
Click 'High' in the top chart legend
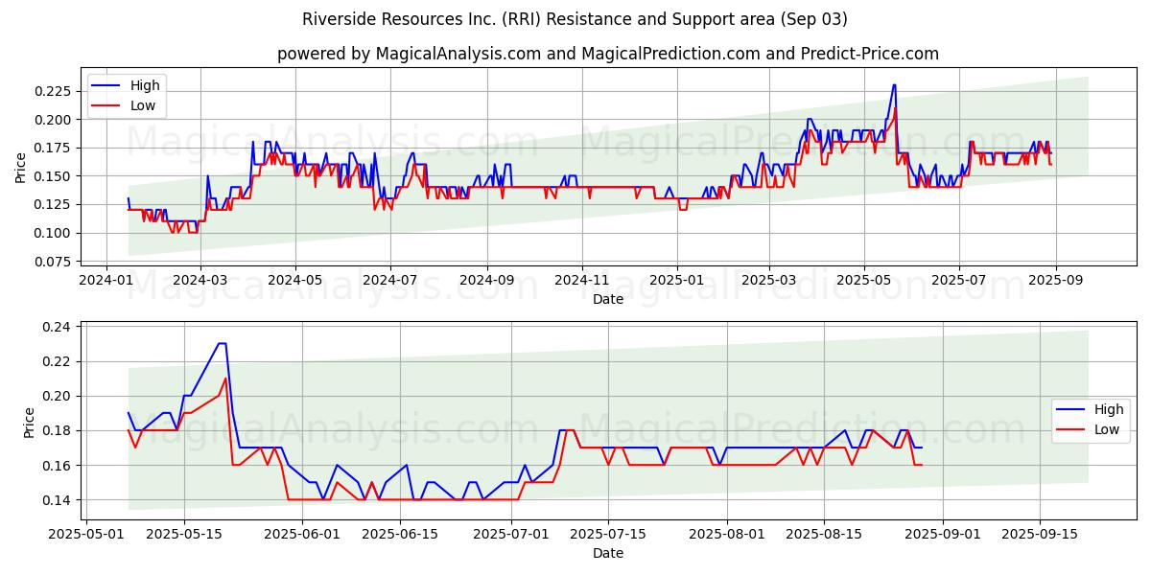(x=145, y=85)
